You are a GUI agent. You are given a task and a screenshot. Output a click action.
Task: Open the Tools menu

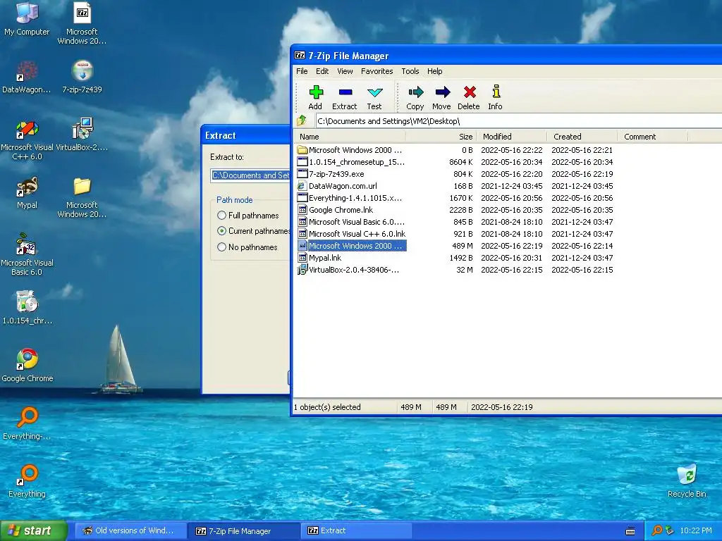click(x=410, y=71)
